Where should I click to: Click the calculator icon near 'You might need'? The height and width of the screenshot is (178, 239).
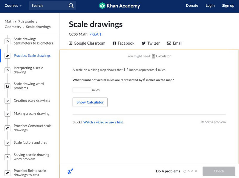point(153,56)
